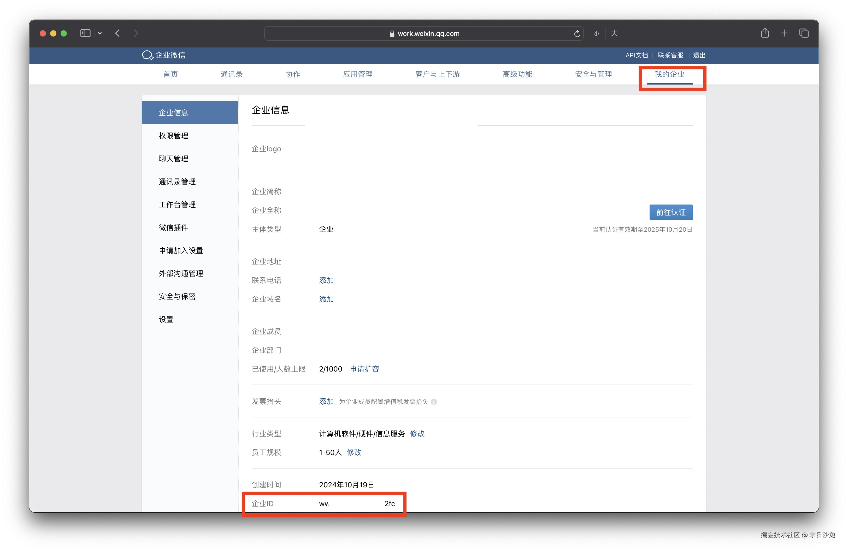Open the sidebar options dropdown chevron
This screenshot has height=551, width=848.
tap(100, 33)
